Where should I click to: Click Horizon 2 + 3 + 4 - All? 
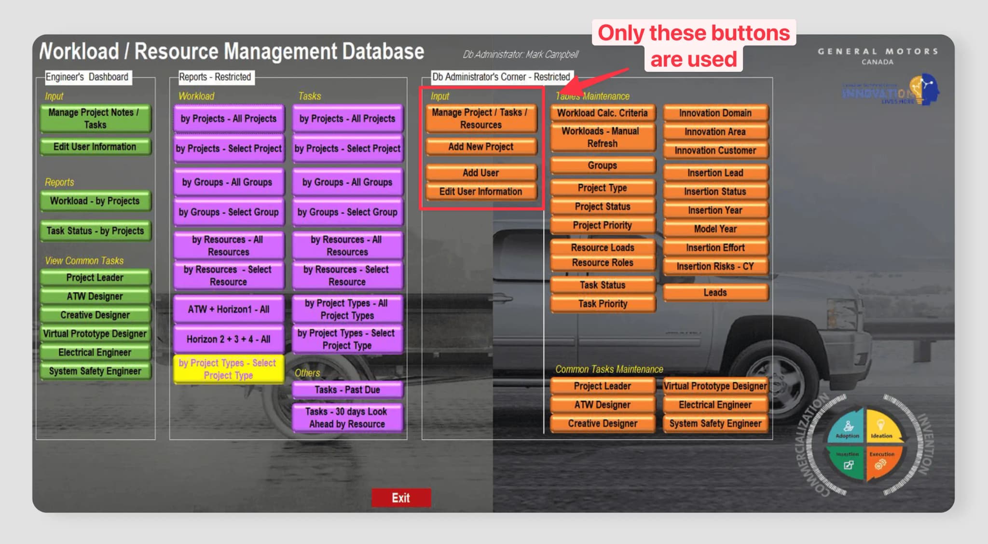click(x=229, y=339)
